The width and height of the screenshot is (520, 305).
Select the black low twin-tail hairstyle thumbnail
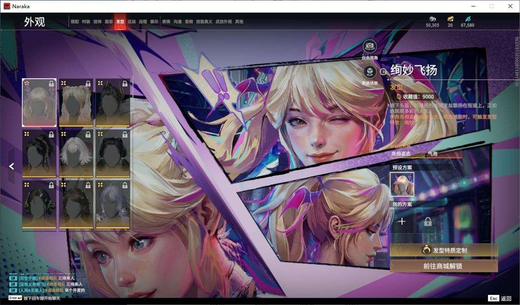click(x=113, y=153)
